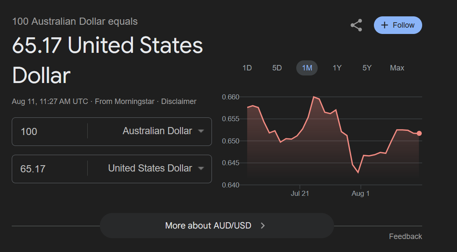Click the share icon

point(356,25)
